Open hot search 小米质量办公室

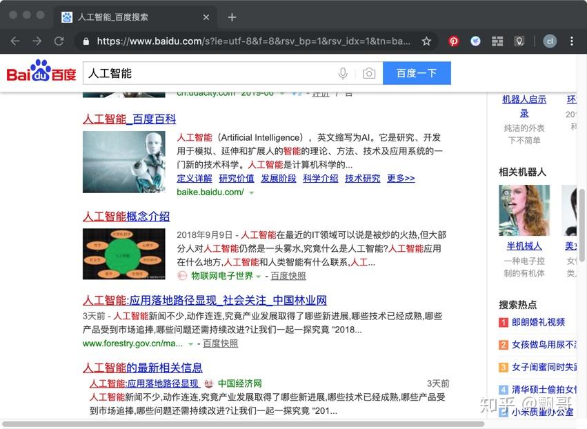[542, 412]
